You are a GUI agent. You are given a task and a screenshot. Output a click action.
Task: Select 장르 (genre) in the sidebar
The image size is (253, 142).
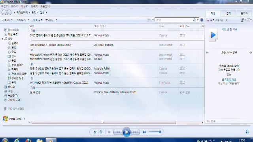(x=13, y=52)
